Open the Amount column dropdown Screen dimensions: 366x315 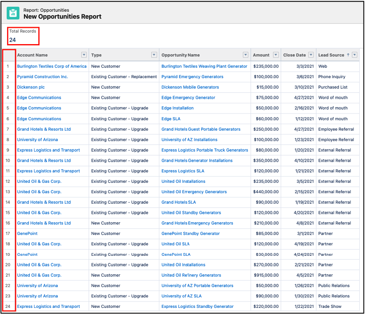pos(276,55)
